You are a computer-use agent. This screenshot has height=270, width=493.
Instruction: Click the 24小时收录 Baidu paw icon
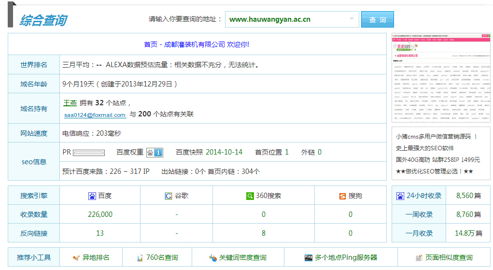400,196
